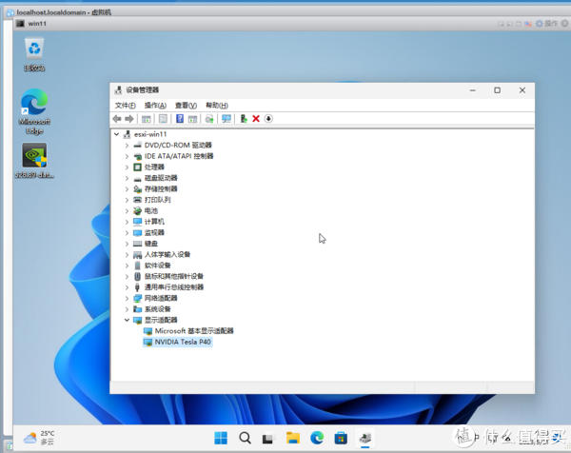The width and height of the screenshot is (571, 453).
Task: Click the Help toolbar icon
Action: 179,119
